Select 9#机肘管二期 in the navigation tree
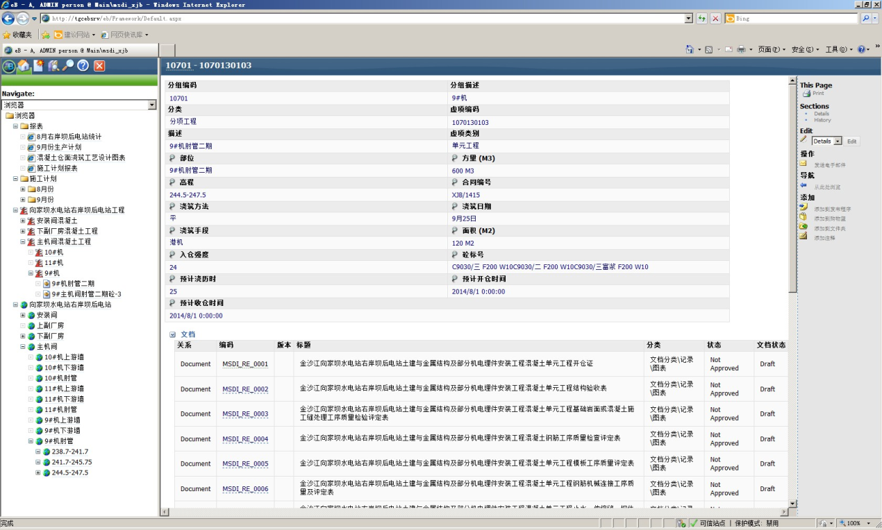 tap(73, 284)
